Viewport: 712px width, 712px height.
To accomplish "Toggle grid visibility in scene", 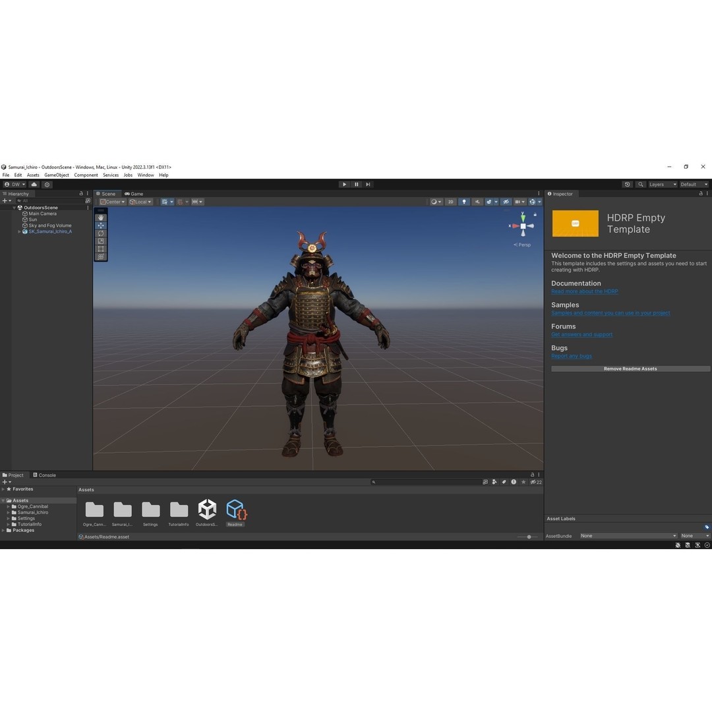I will click(x=164, y=202).
